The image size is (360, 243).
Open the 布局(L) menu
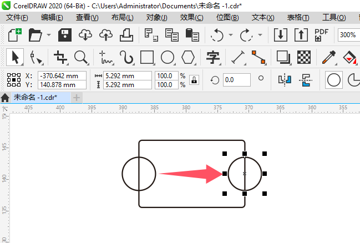(x=123, y=17)
